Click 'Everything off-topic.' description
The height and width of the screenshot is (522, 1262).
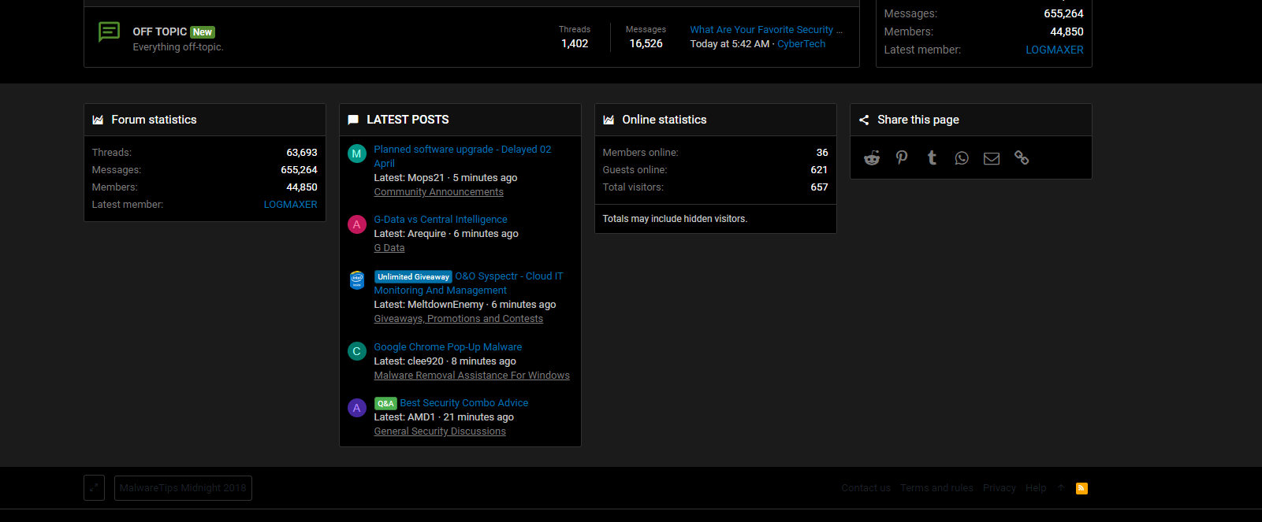(x=178, y=47)
